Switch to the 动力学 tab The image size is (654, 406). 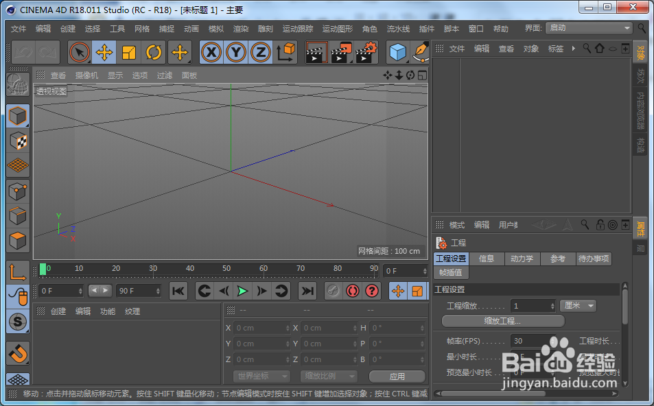coord(522,259)
